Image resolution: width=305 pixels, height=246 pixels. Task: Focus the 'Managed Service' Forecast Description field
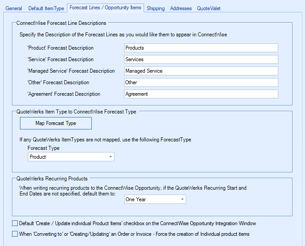coord(201,71)
